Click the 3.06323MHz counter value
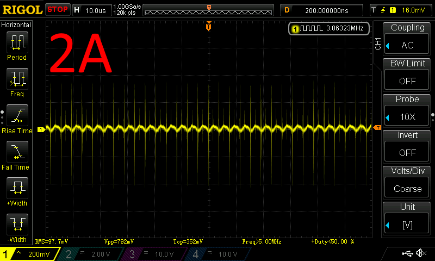 pos(345,28)
